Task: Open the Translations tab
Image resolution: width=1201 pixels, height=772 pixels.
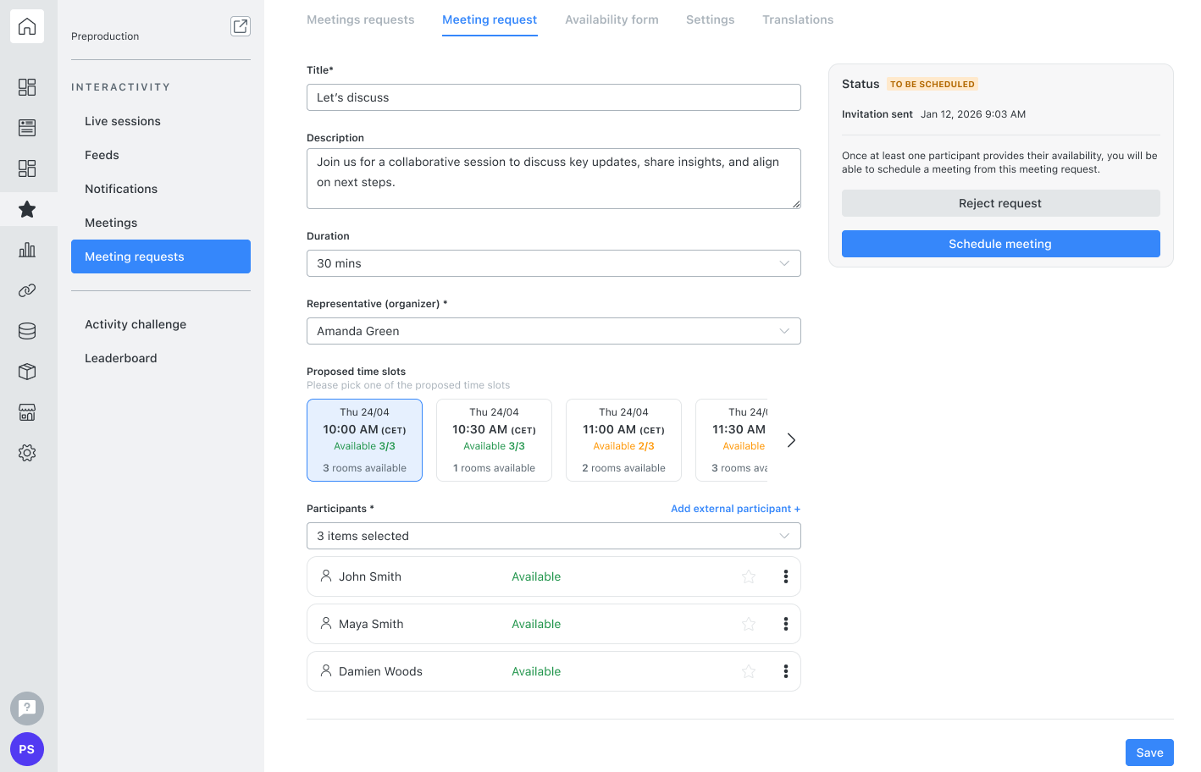Action: 798,19
